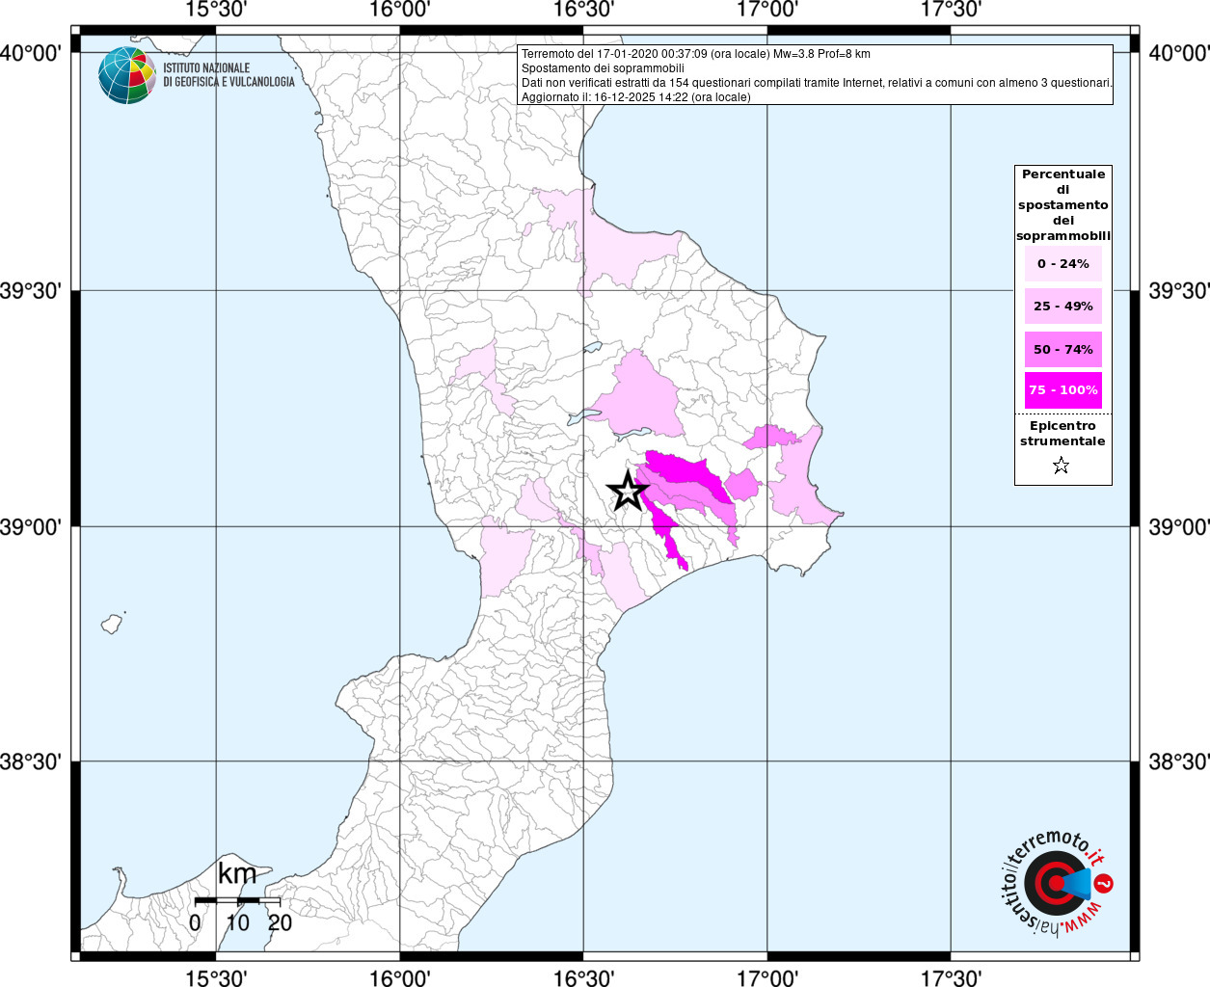Click the bottom 16°30' longitude label
The height and width of the screenshot is (987, 1210).
tap(583, 978)
